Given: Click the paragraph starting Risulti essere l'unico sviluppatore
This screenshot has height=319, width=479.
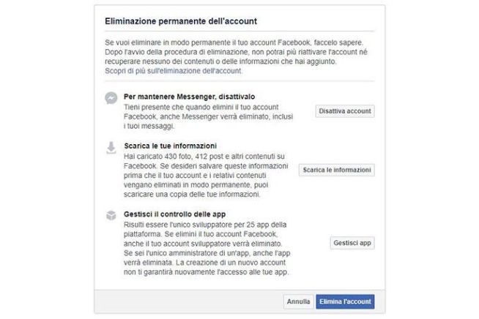Looking at the screenshot, I should [x=207, y=248].
